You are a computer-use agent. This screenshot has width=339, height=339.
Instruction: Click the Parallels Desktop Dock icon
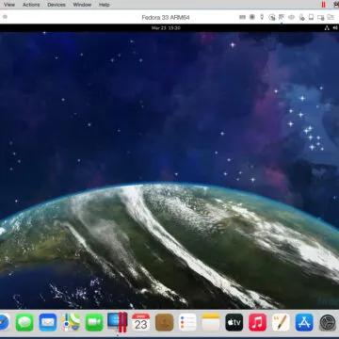pyautogui.click(x=118, y=322)
